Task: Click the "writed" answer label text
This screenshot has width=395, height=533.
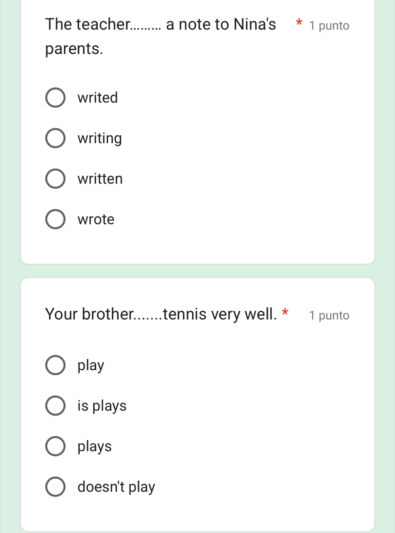Action: click(x=98, y=98)
